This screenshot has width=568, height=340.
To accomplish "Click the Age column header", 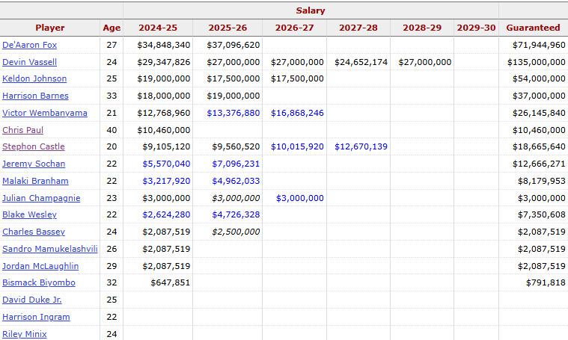I will click(x=112, y=28).
